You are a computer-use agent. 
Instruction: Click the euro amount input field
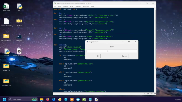112,51
